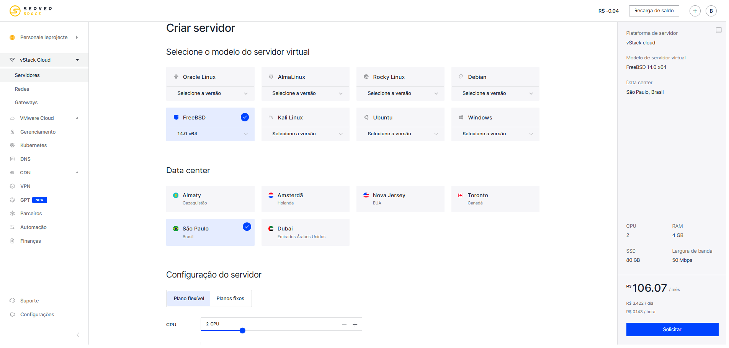Click the VPN sidebar icon
This screenshot has width=729, height=348.
[12, 186]
